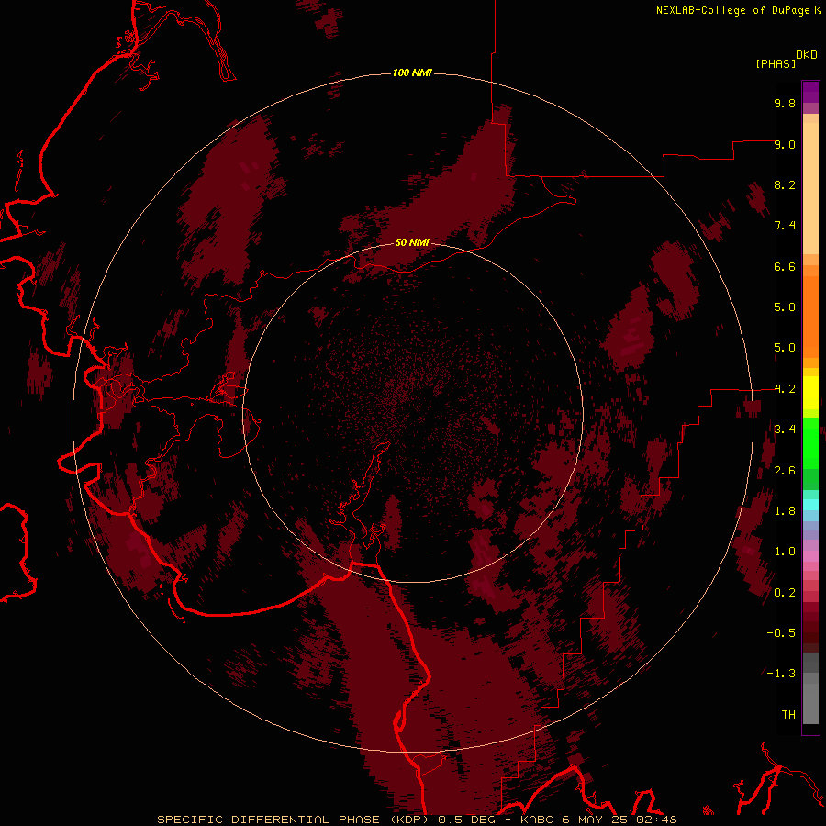Click the -0.5 legend value
This screenshot has width=826, height=826.
pos(781,633)
